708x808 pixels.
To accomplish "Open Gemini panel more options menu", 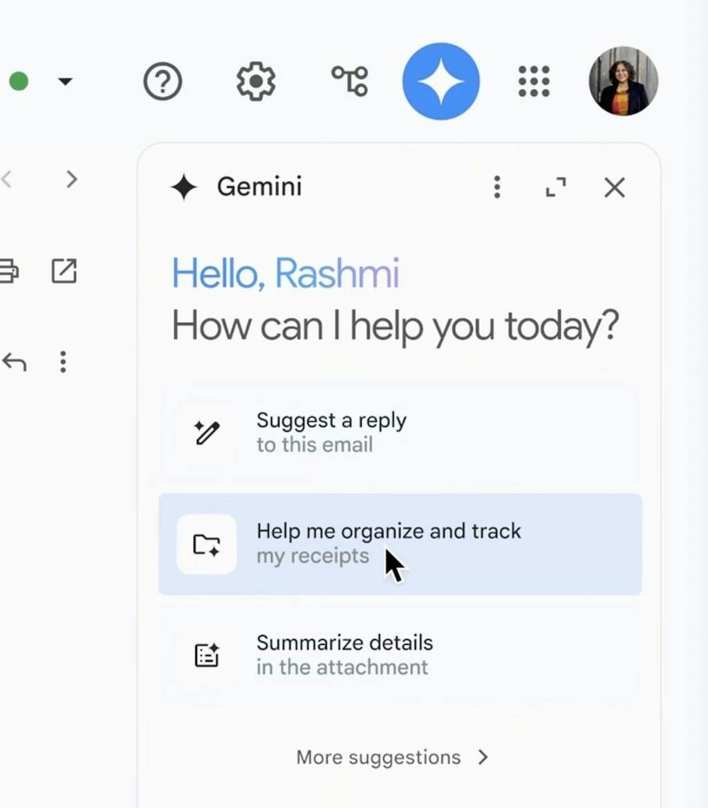I will click(496, 187).
